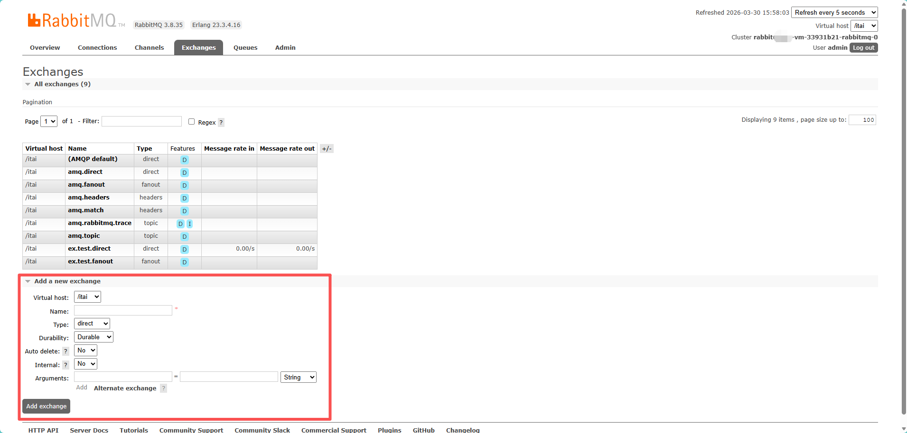The width and height of the screenshot is (907, 433).
Task: Focus the new exchange Name input field
Action: 123,311
